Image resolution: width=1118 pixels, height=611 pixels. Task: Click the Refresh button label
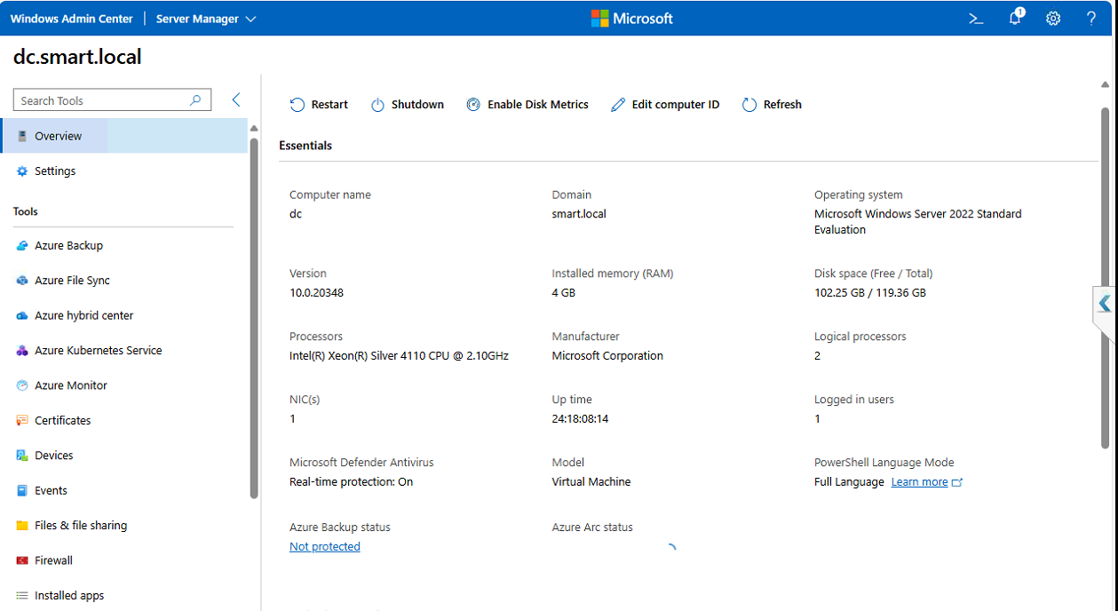782,105
